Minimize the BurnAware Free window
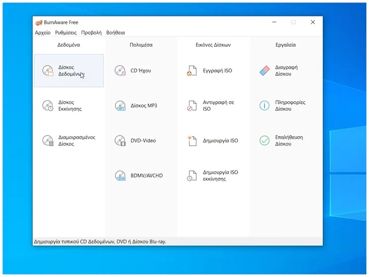 click(274, 22)
